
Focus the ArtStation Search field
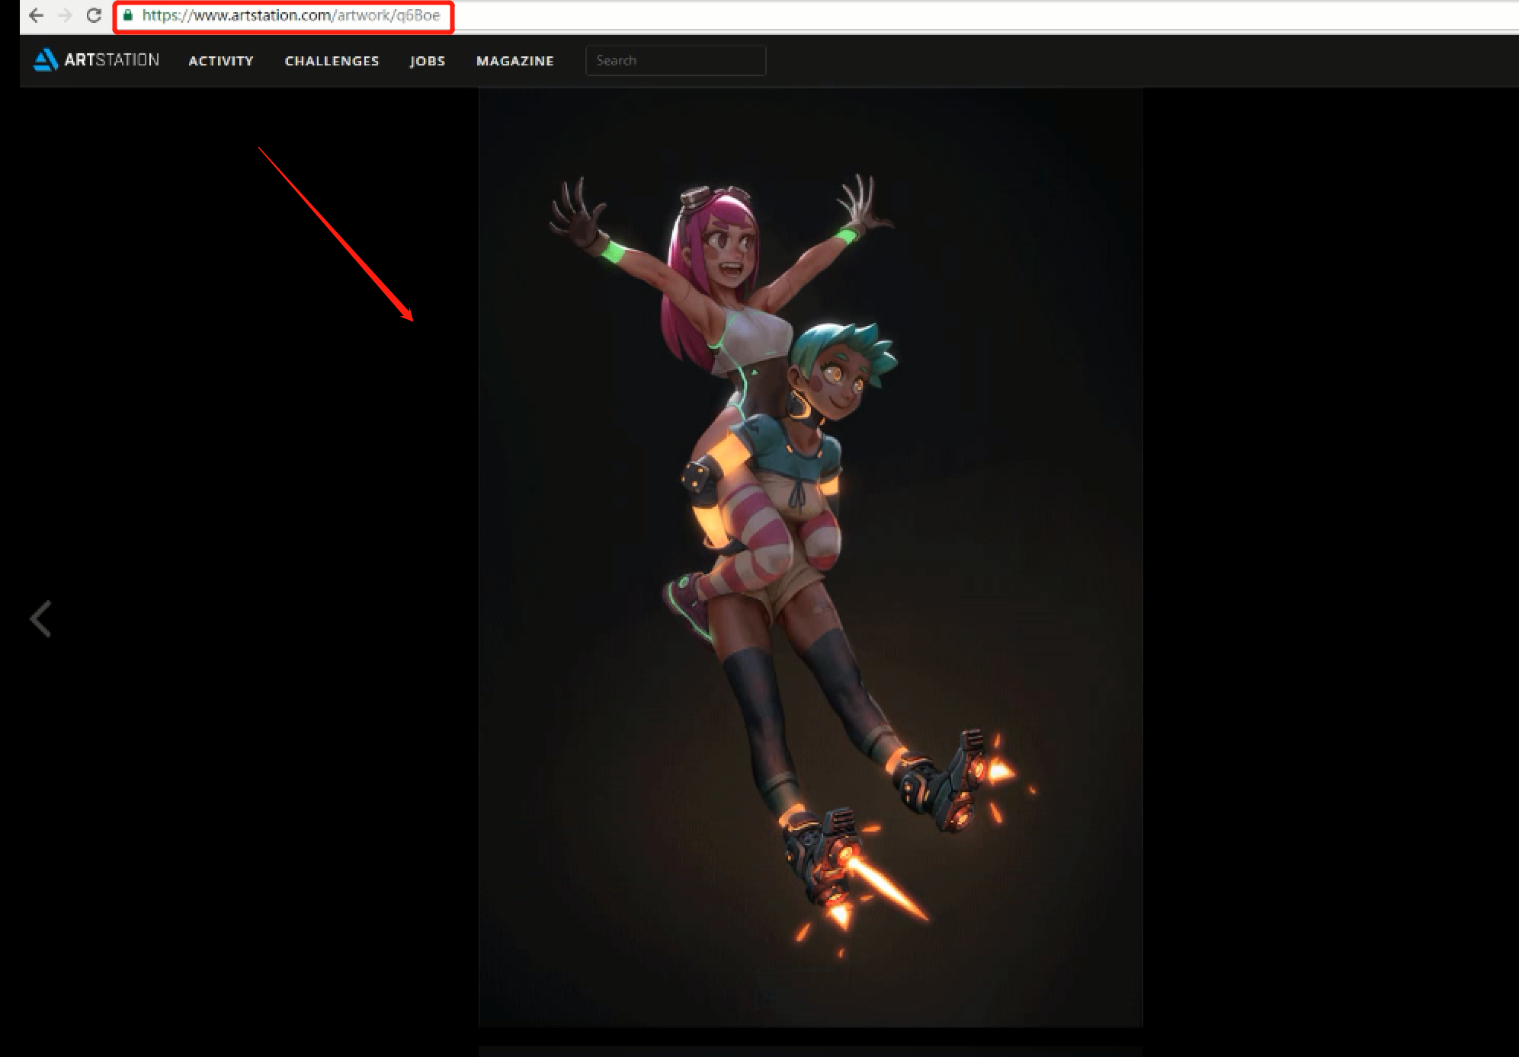675,61
